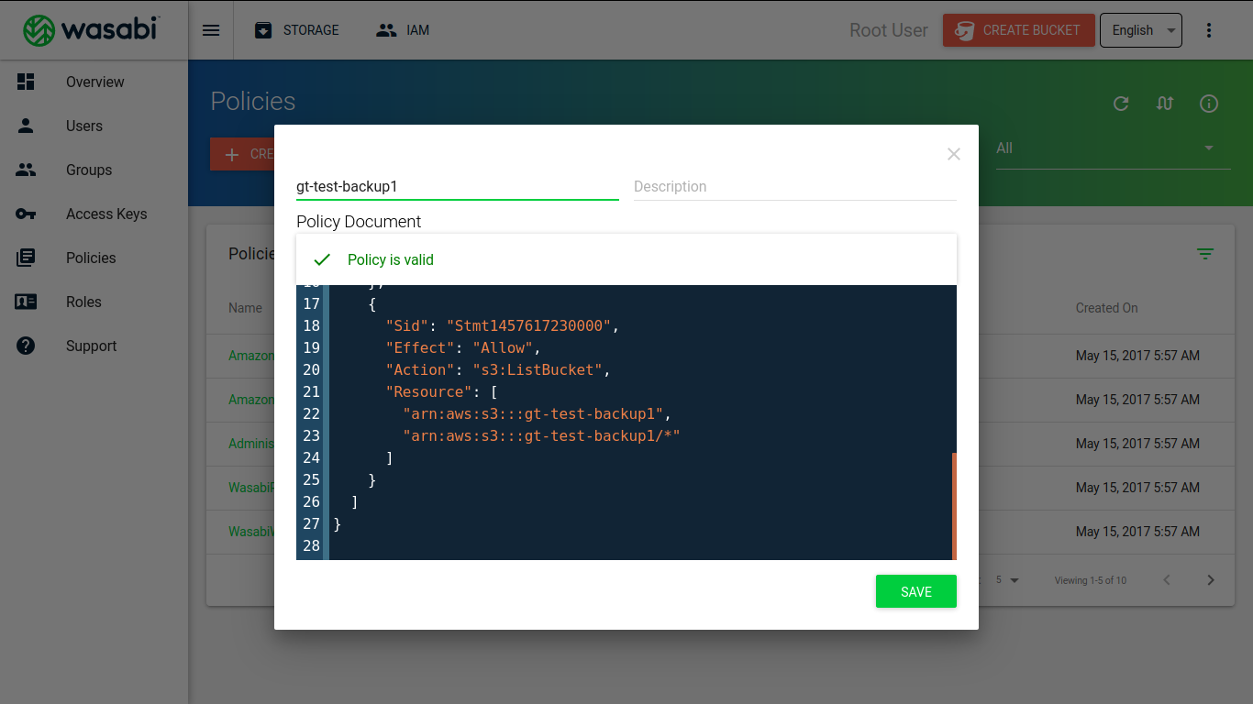Click the "Effect": "Allow" line on line 19
This screenshot has height=704, width=1253.
coord(463,347)
